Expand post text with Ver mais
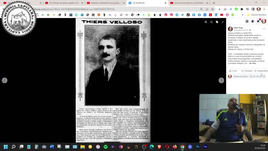Viewport: 268px width, 151px height. tap(253, 63)
